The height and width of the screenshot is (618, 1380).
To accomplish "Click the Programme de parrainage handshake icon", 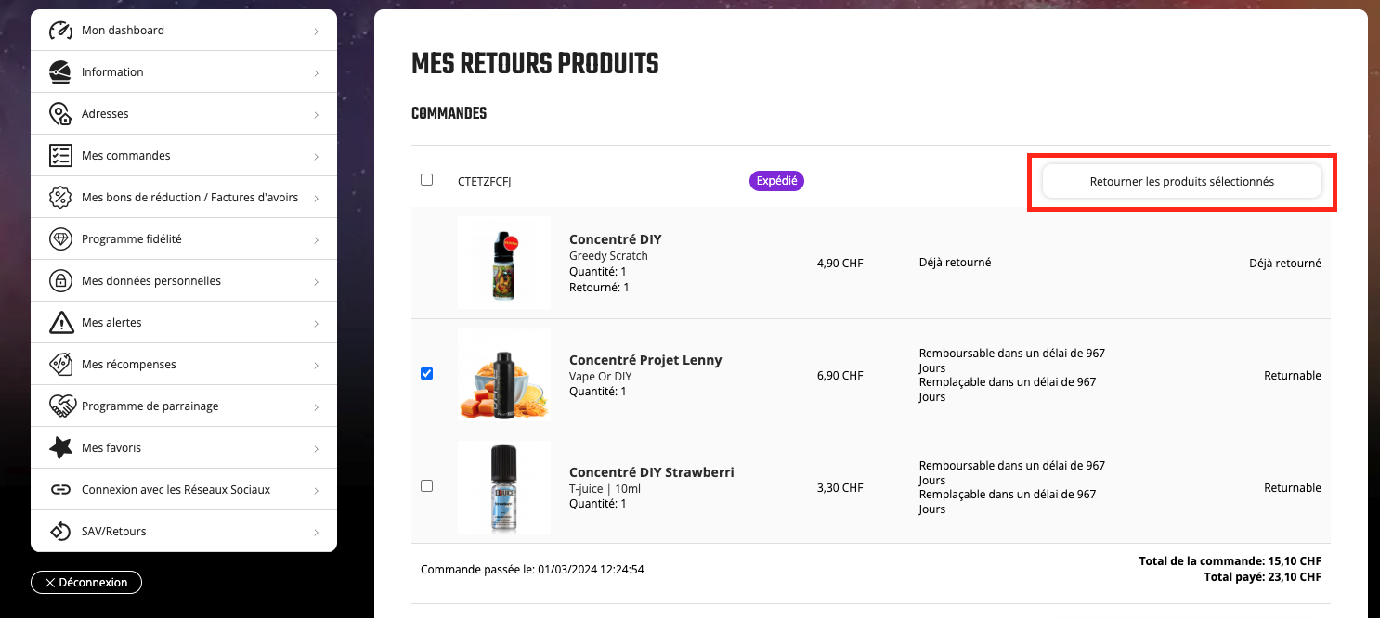I will [60, 406].
